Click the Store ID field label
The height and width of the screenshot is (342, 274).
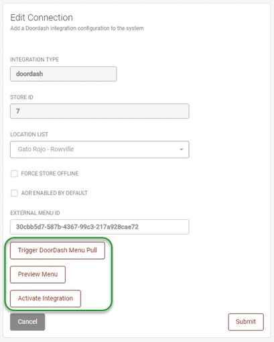[21, 97]
